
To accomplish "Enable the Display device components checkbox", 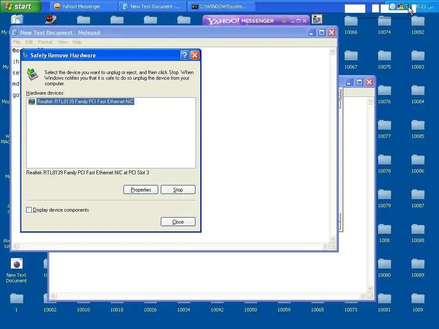I will [29, 210].
